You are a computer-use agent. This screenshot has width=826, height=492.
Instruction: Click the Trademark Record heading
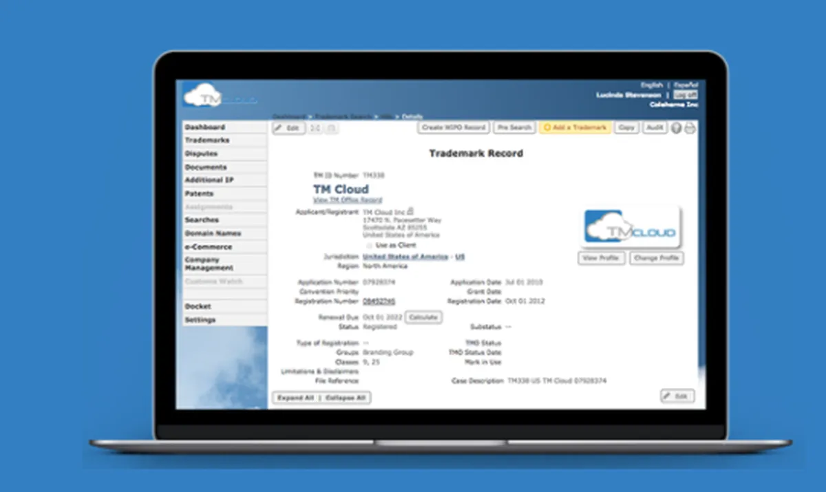click(476, 153)
